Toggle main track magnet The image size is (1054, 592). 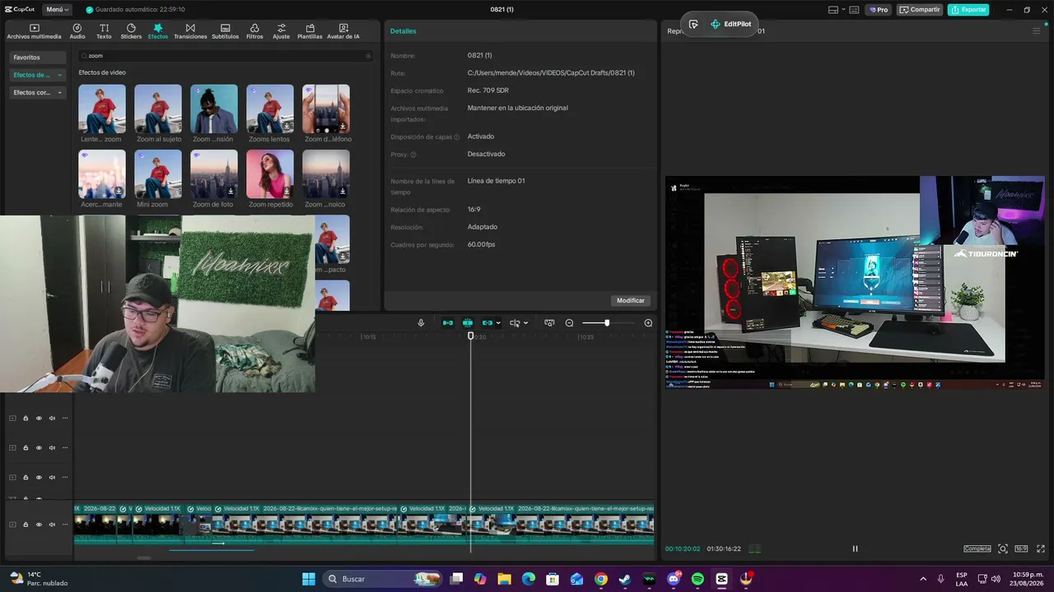click(448, 323)
